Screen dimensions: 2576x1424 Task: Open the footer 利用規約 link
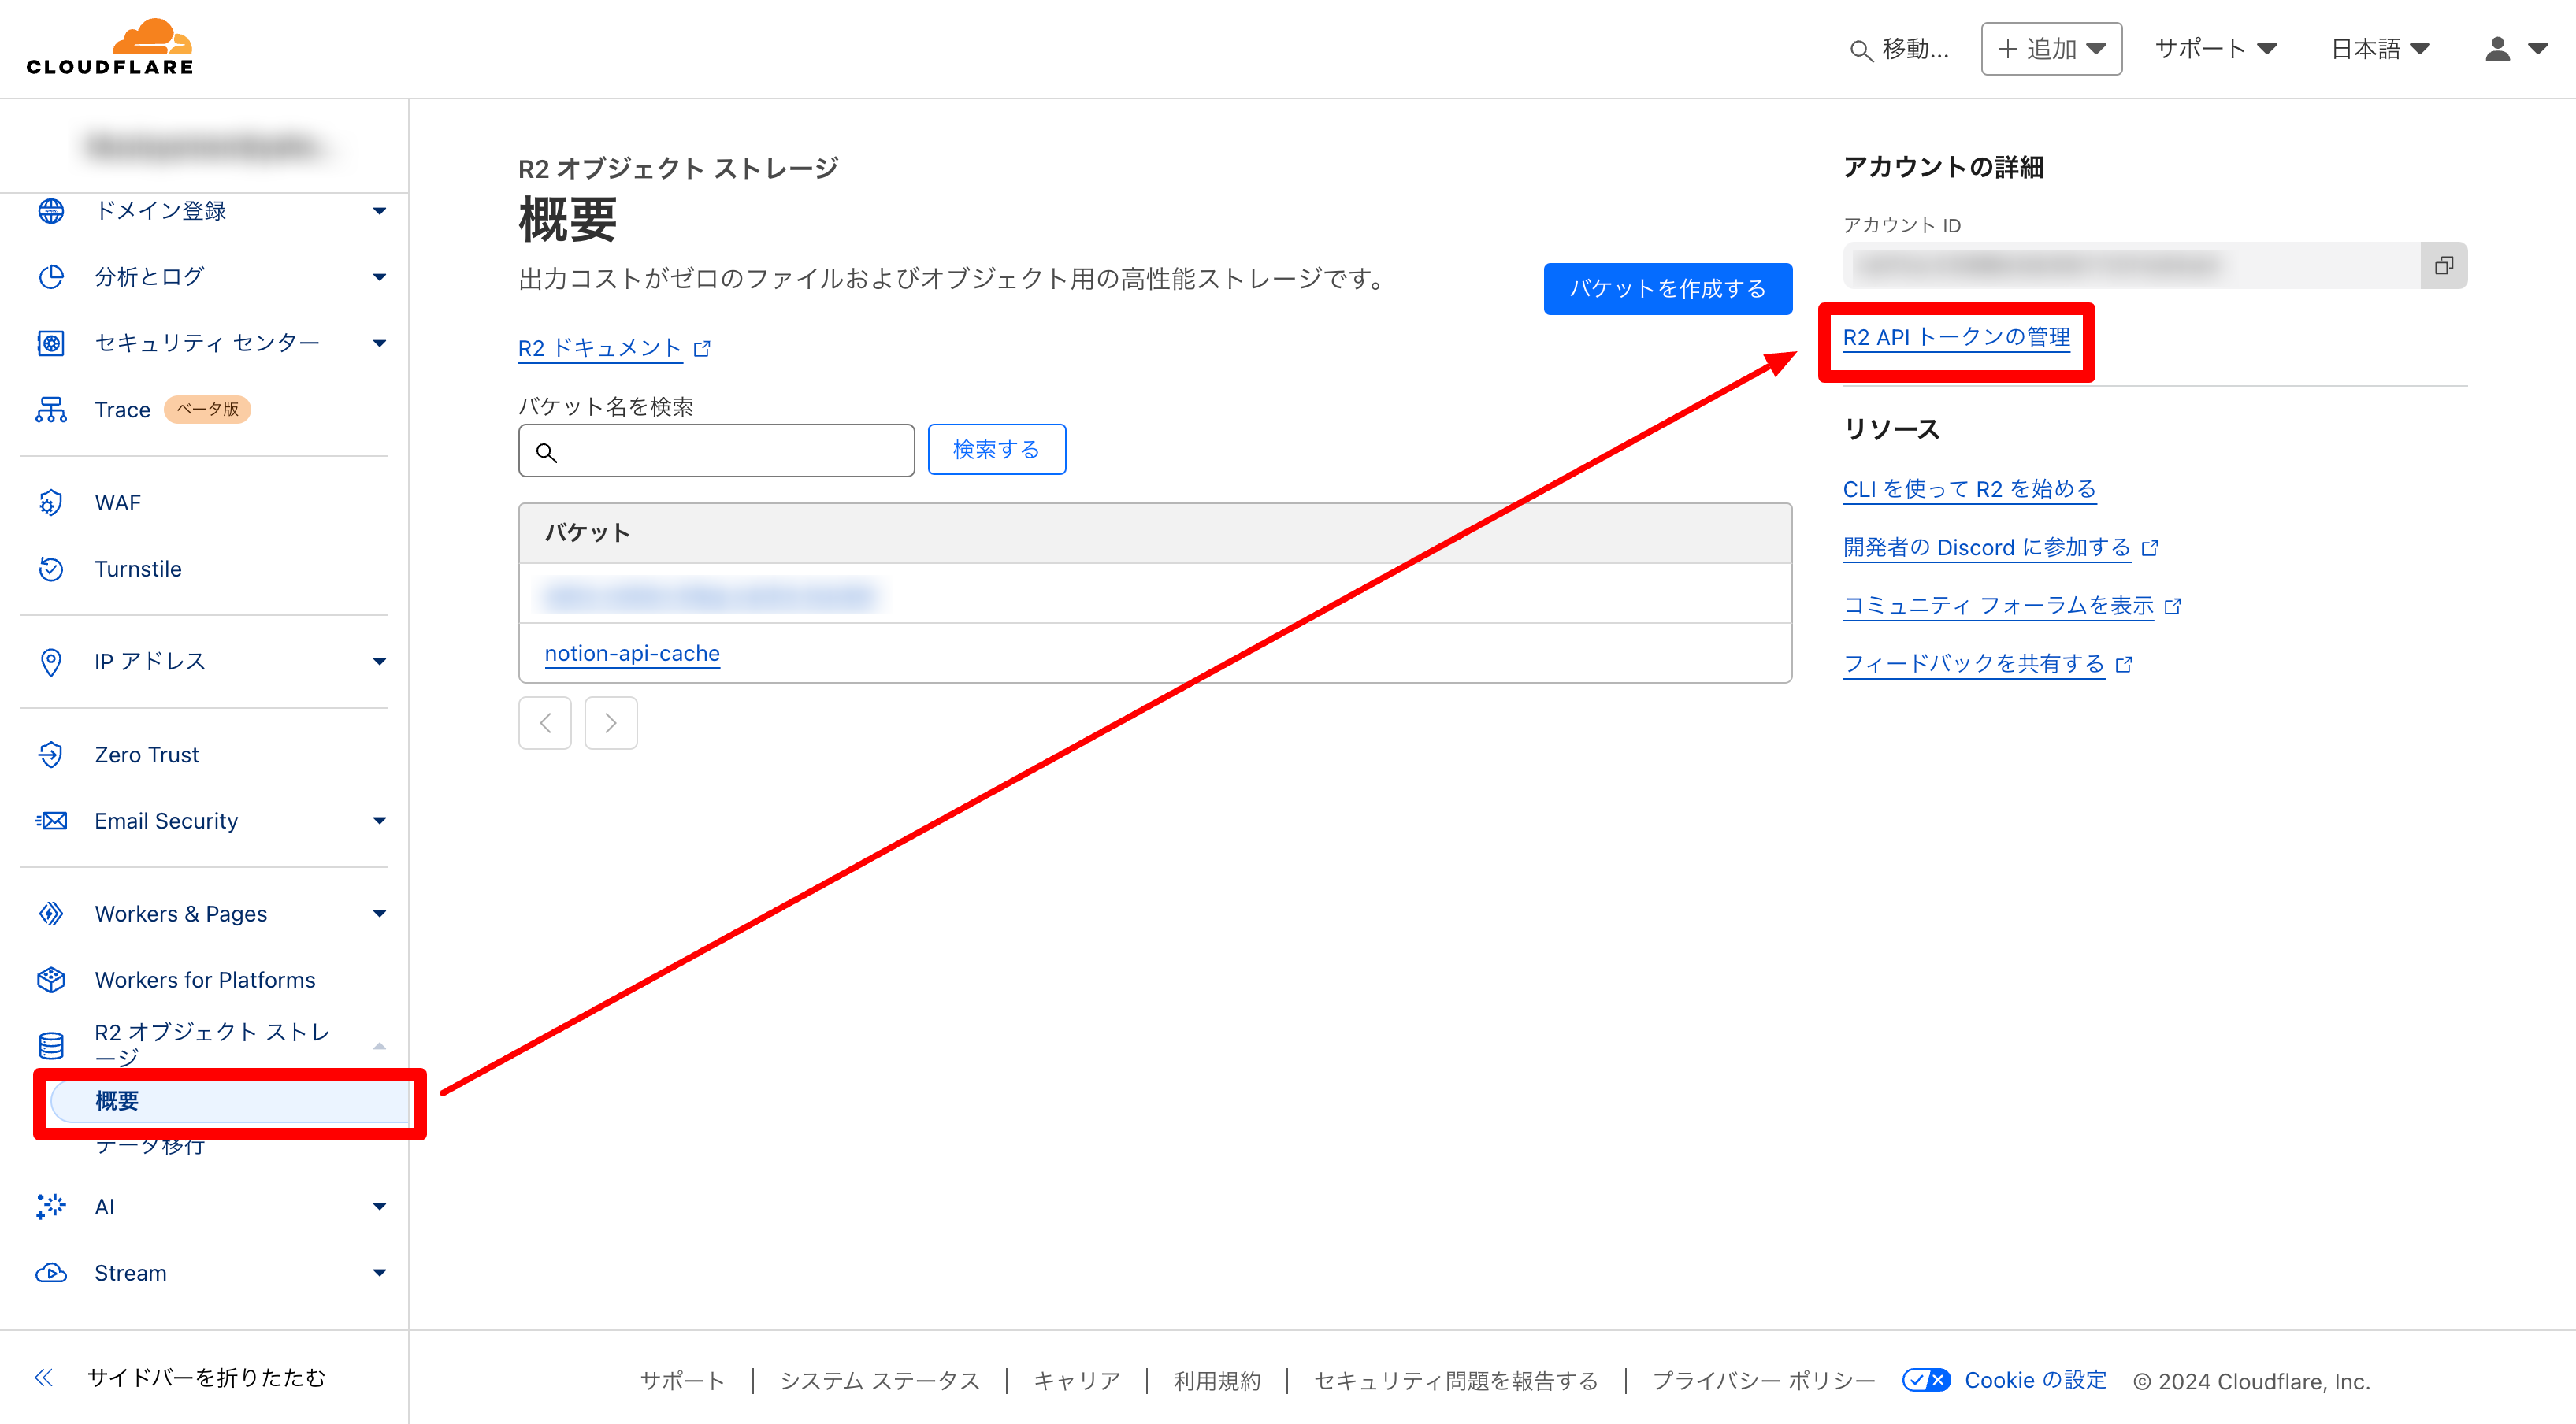pos(1217,1381)
